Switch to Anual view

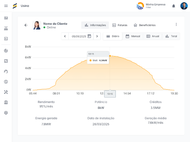coord(153,36)
